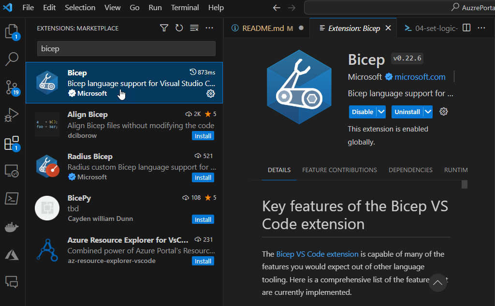Select the FEATURE CONTRIBUTIONS tab
495x306 pixels.
(x=339, y=170)
